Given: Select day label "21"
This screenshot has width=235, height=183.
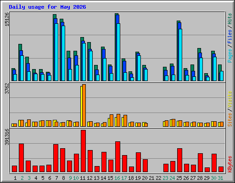Looking at the screenshot, I should [x=151, y=178].
